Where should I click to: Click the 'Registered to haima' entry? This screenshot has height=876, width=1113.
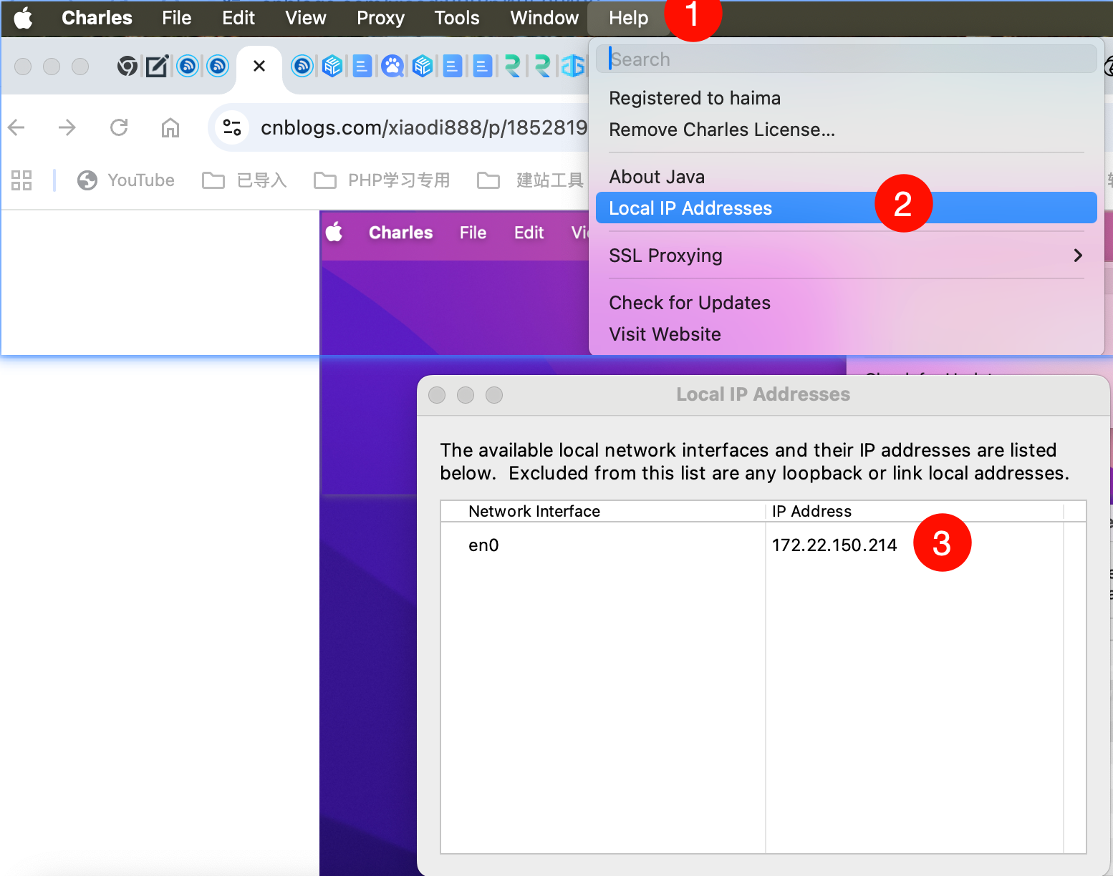[695, 98]
